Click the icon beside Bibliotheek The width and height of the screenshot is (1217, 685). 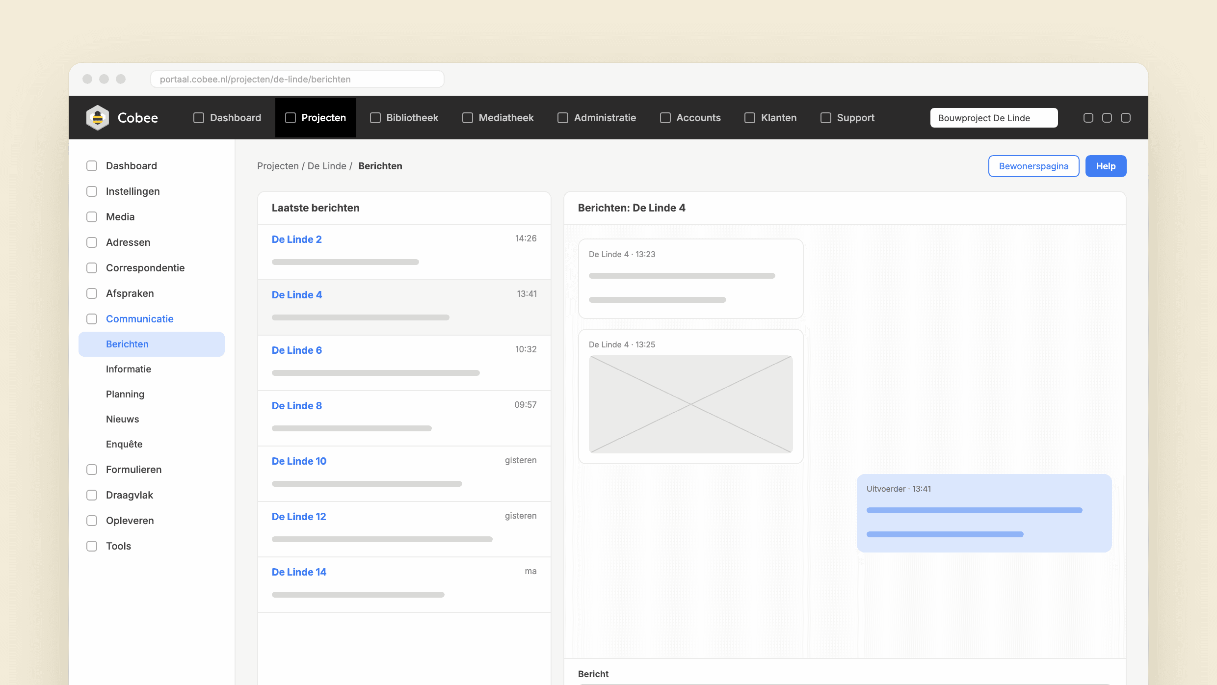click(x=375, y=118)
